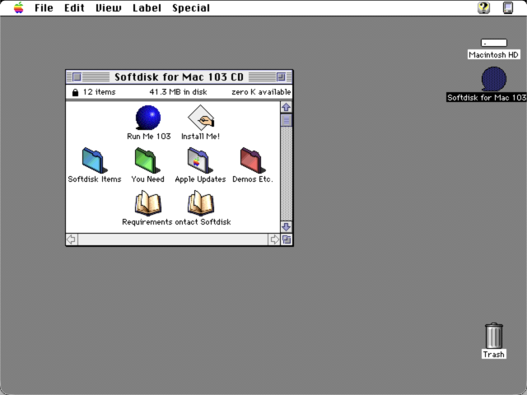
Task: Click the "Apple Updates" label
Action: 200,179
